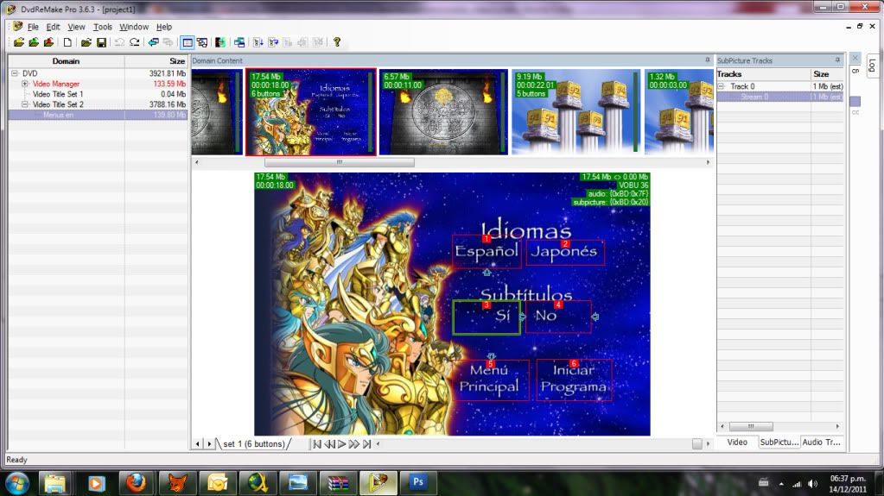Click the preview seek slider handle

coord(696,443)
